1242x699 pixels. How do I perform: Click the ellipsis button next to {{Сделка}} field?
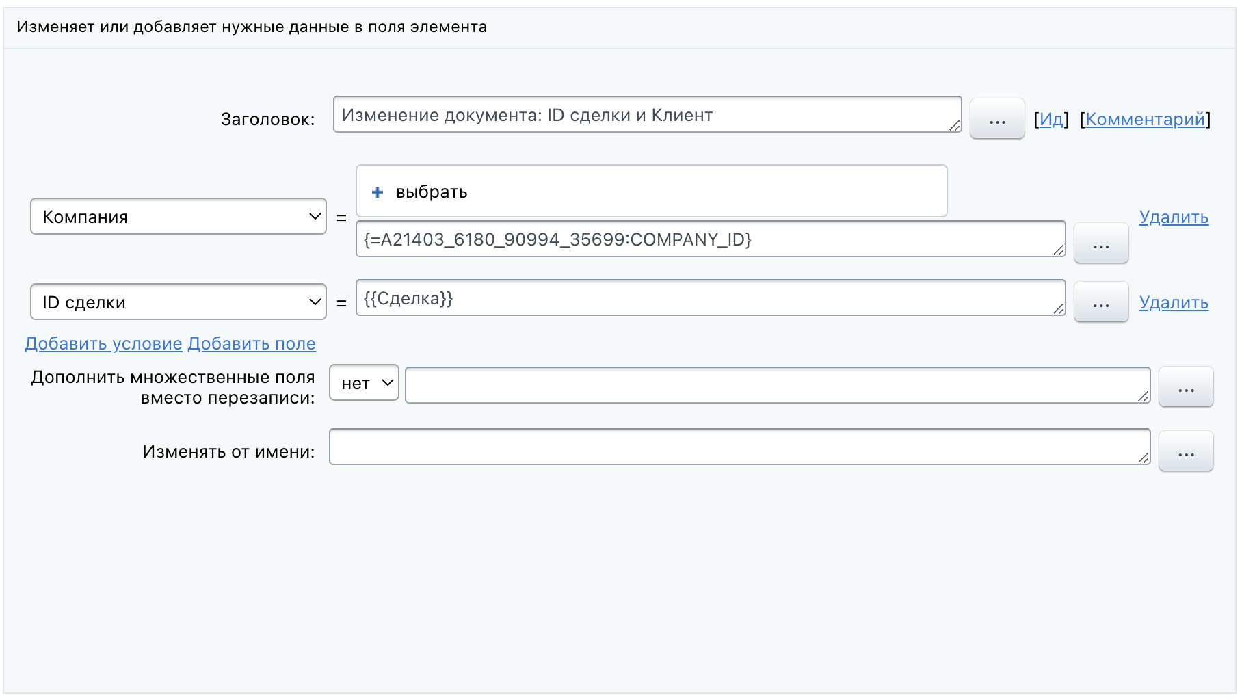pyautogui.click(x=1100, y=302)
